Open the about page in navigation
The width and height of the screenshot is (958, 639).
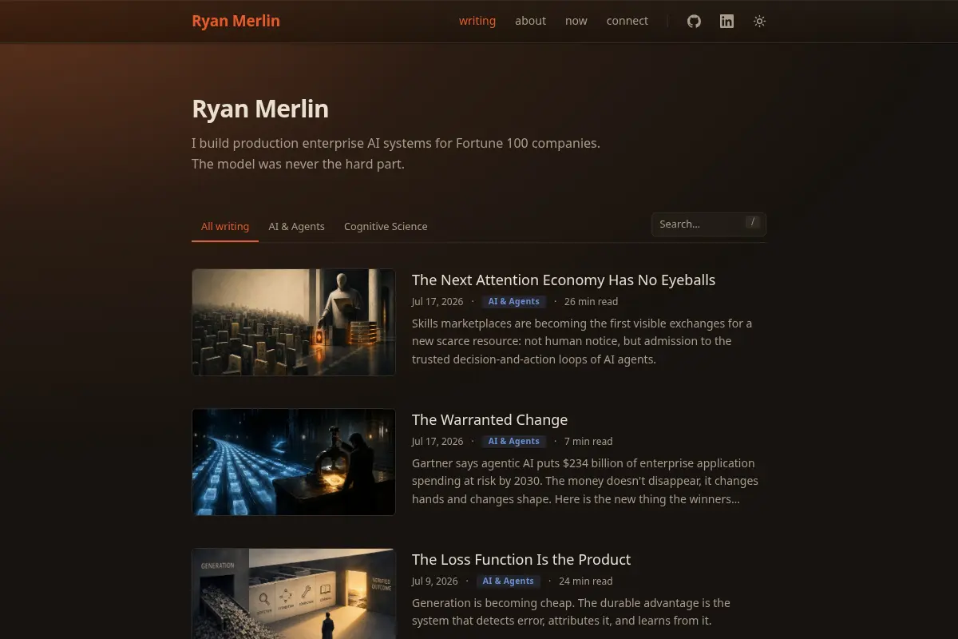pos(530,21)
